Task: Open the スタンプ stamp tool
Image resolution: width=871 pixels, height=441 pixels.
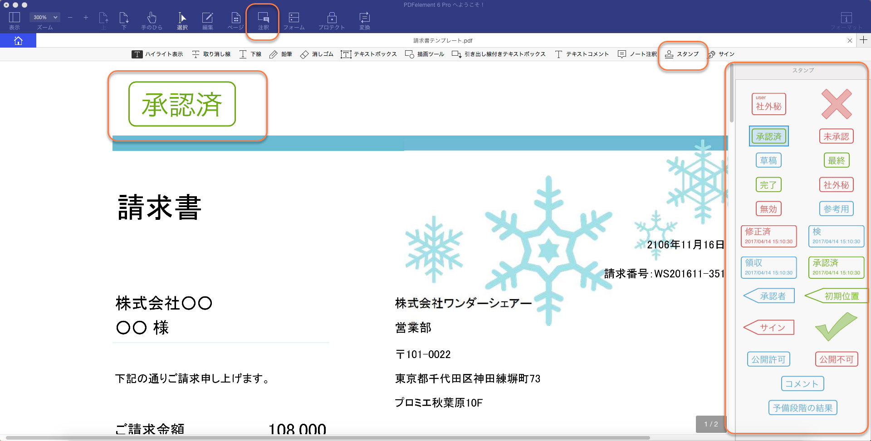Action: pyautogui.click(x=682, y=54)
